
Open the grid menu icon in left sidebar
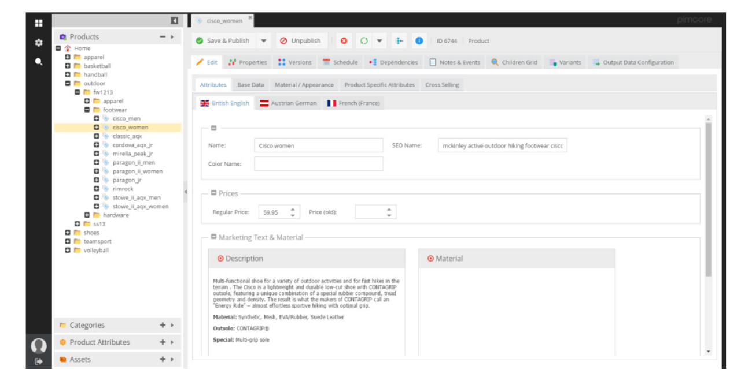click(39, 23)
